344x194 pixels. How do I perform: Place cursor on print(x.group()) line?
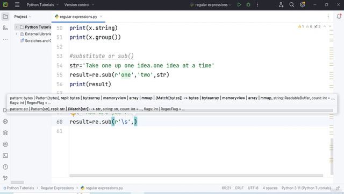point(95,37)
